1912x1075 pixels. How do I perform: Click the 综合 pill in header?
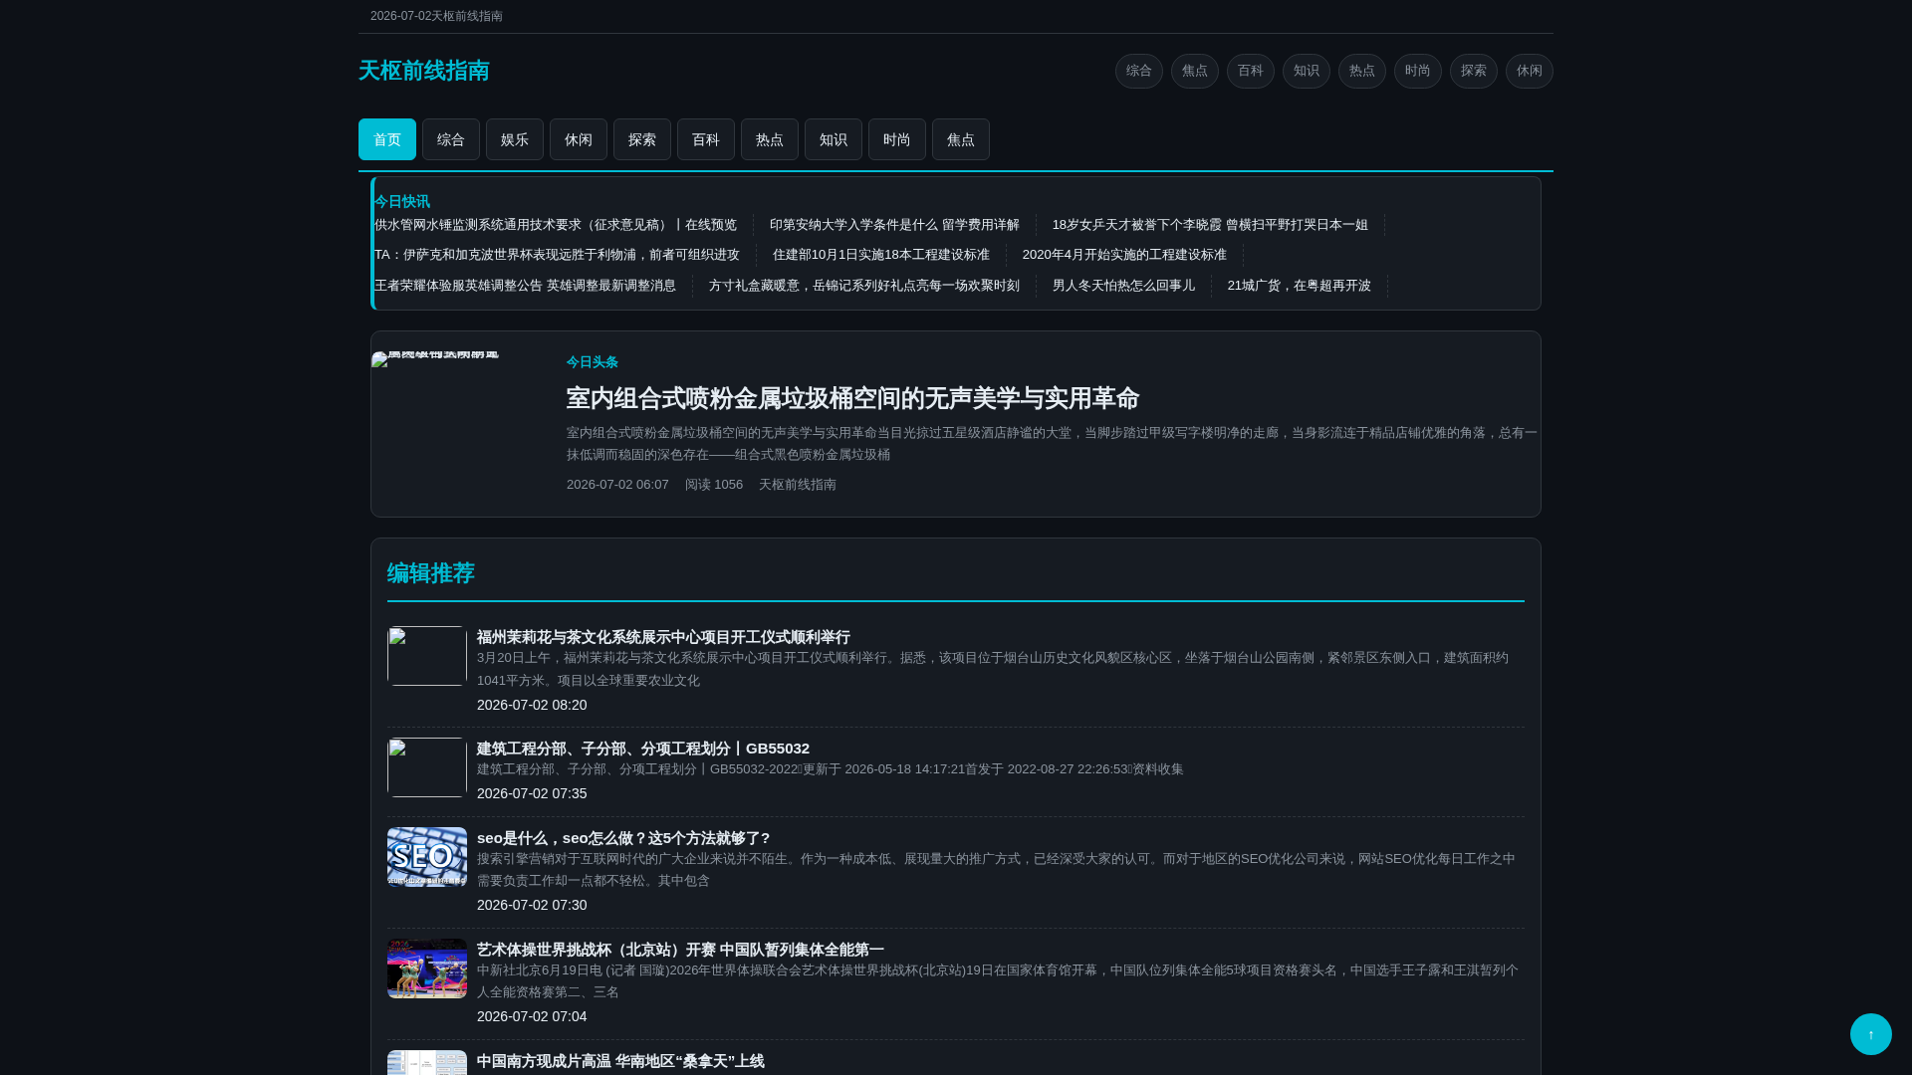[x=1139, y=71]
